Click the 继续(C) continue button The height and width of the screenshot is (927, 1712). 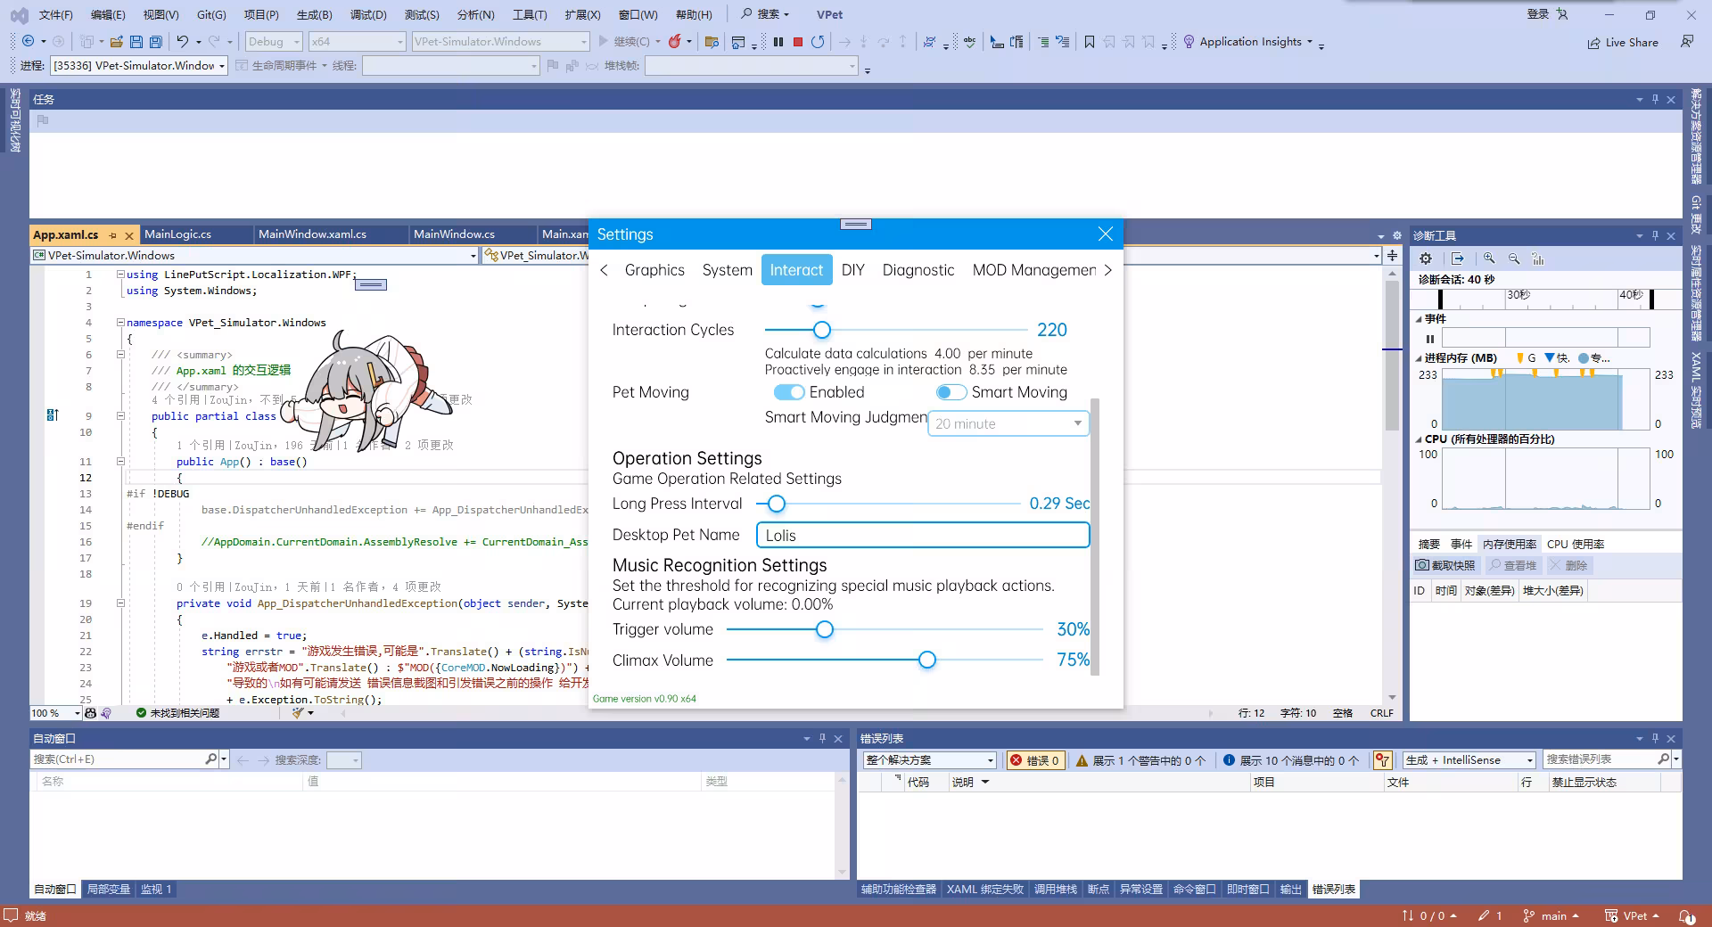(623, 41)
